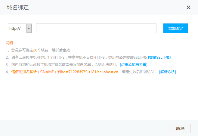Close the 域名绑定 dialog with X

188,8
